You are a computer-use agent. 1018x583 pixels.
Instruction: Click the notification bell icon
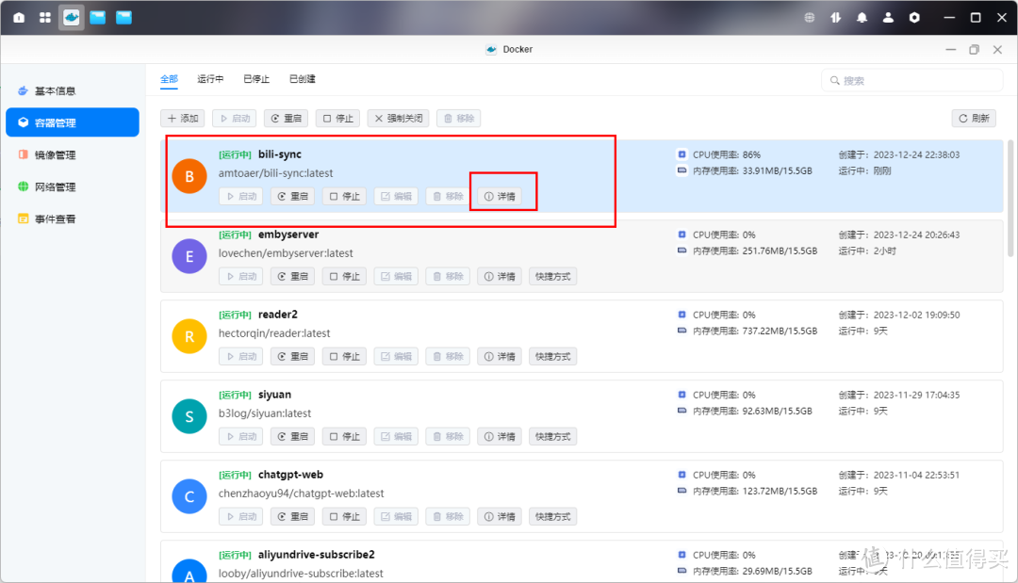coord(862,18)
